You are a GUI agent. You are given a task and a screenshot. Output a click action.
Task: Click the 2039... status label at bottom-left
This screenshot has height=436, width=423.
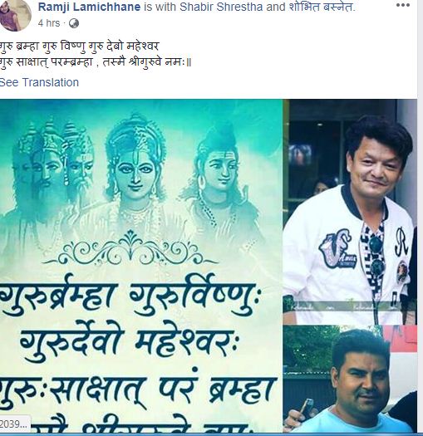pyautogui.click(x=14, y=424)
